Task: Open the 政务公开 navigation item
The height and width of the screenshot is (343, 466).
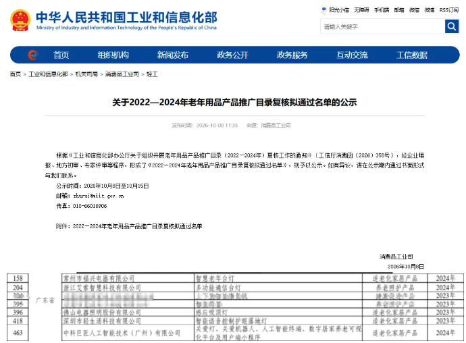Action: pos(232,55)
